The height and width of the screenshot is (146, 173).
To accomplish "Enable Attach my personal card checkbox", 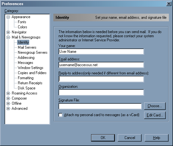I will tap(60, 115).
